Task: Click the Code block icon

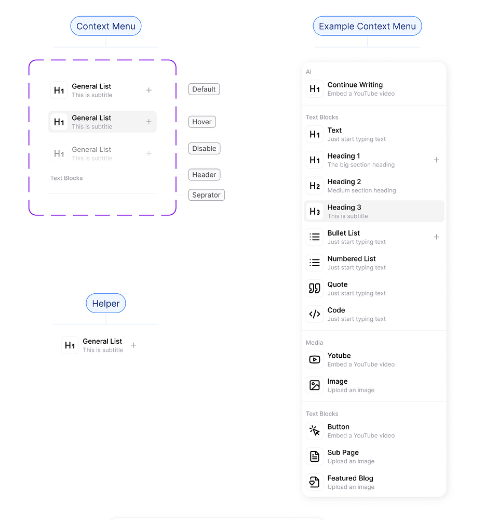Action: tap(315, 314)
